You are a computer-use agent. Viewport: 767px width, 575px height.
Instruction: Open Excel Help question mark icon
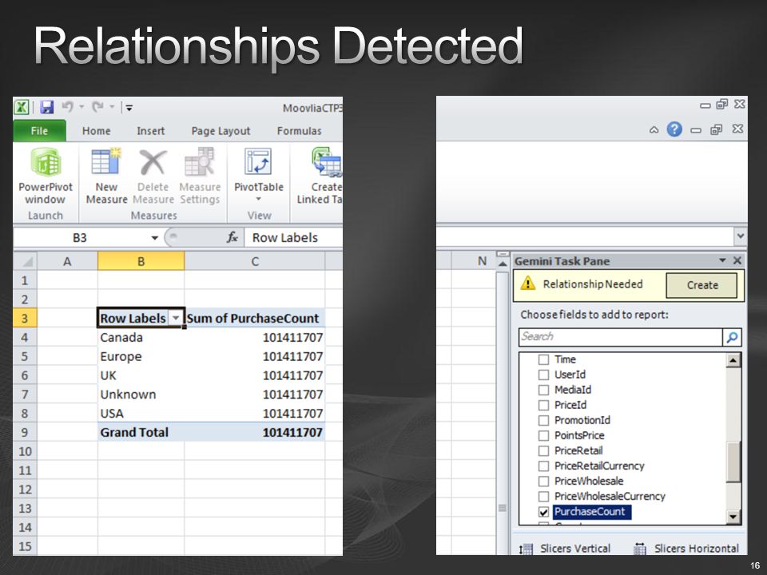674,129
